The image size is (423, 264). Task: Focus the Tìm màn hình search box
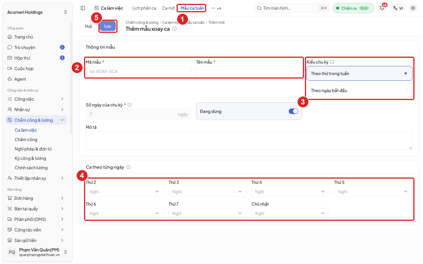(x=293, y=8)
